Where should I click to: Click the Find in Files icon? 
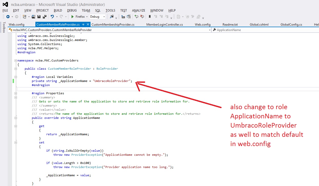112,17
